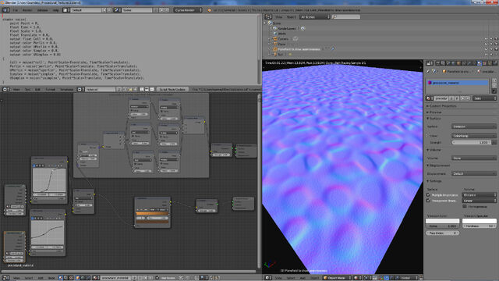
Task: Toggle Homogeneous checkbox
Action: tap(465, 206)
